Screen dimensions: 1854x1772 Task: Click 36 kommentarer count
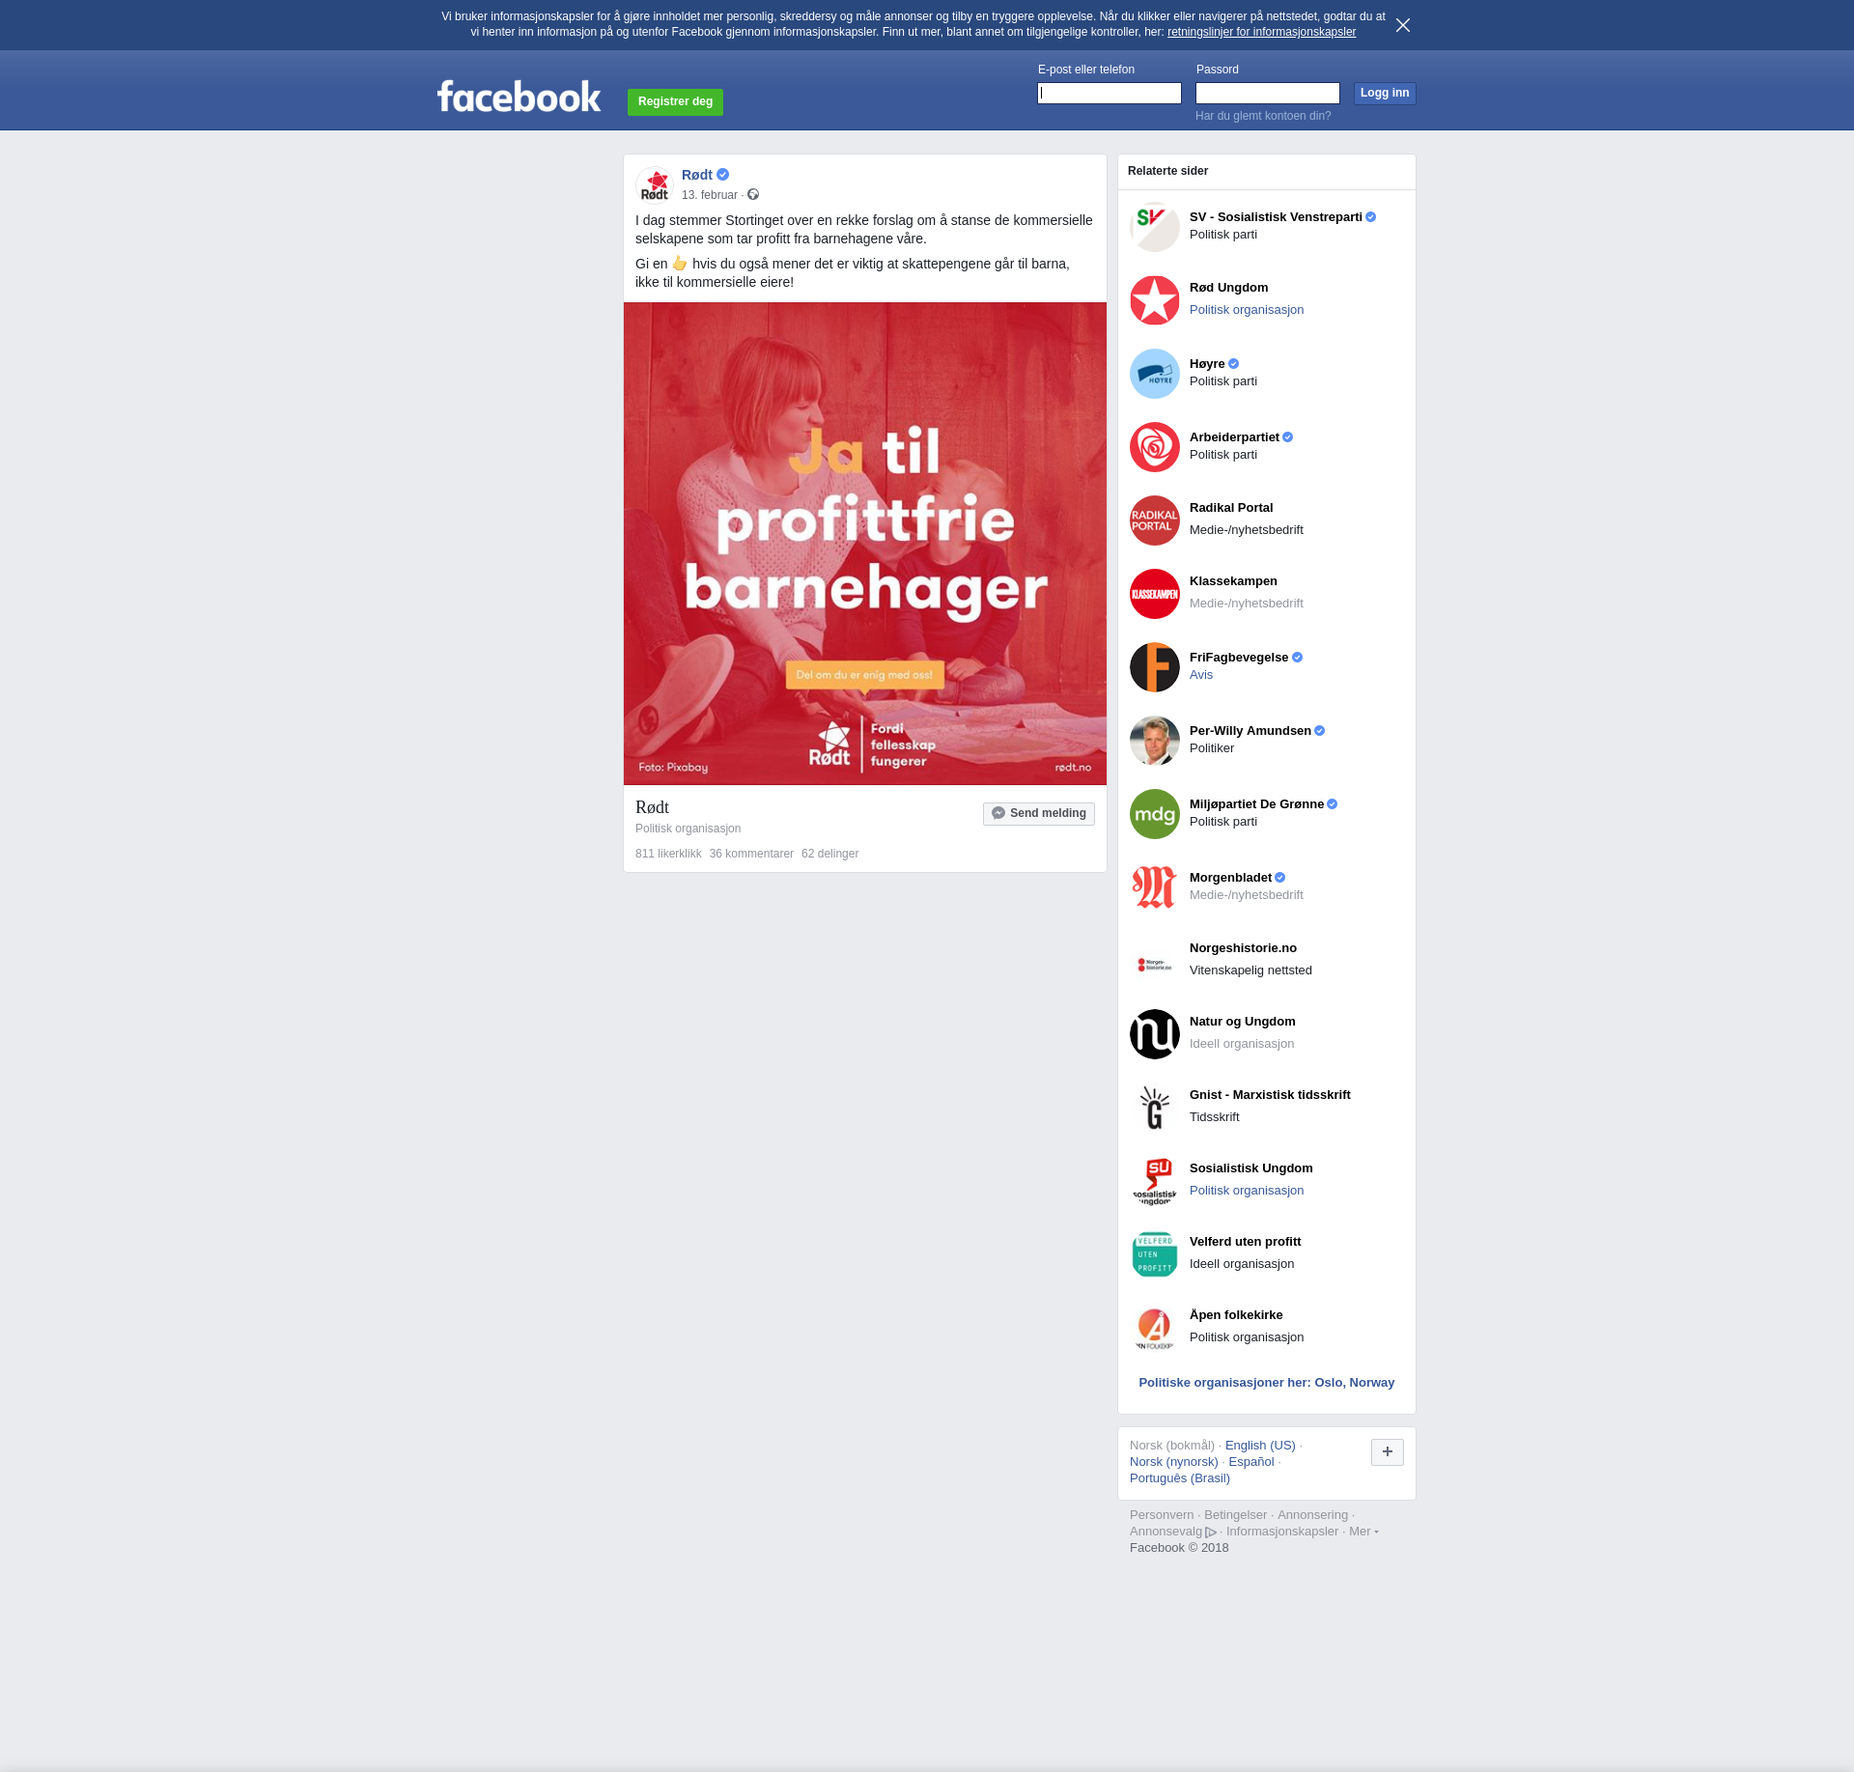[x=751, y=854]
